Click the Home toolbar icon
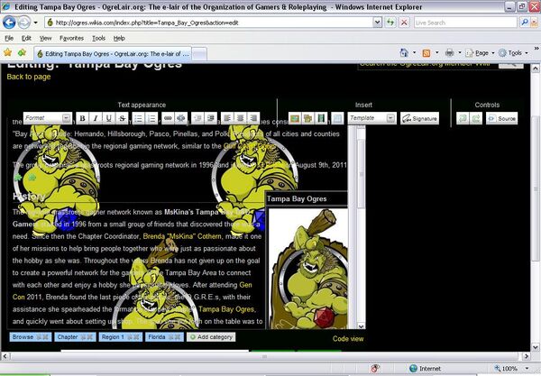Viewport: 541px width, 376px height. point(404,53)
